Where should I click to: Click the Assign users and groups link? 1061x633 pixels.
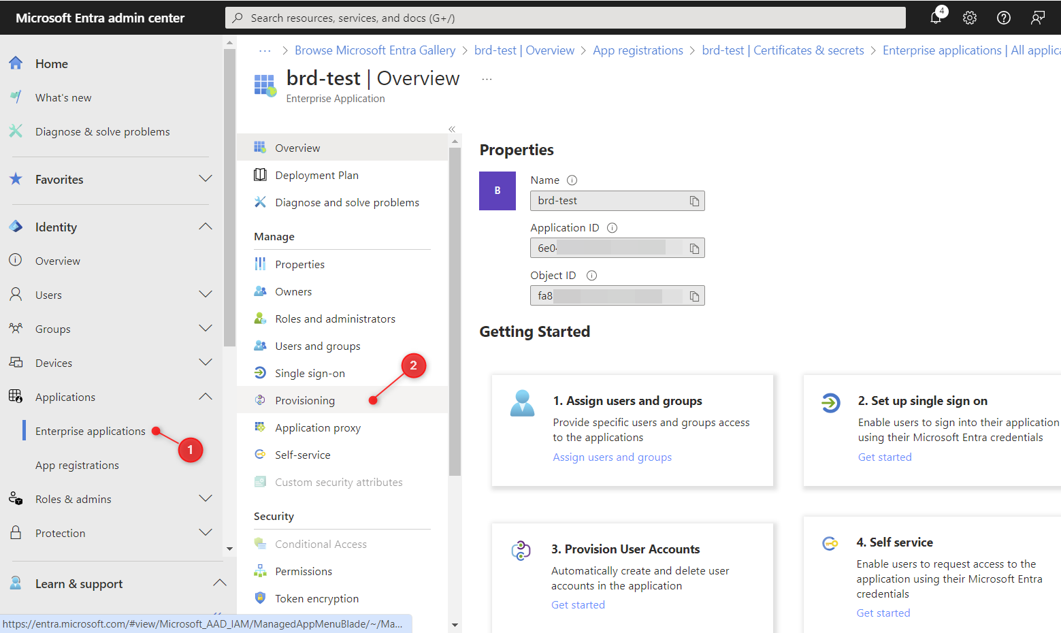click(x=612, y=457)
